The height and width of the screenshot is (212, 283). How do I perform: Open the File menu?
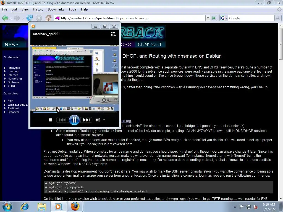point(5,9)
